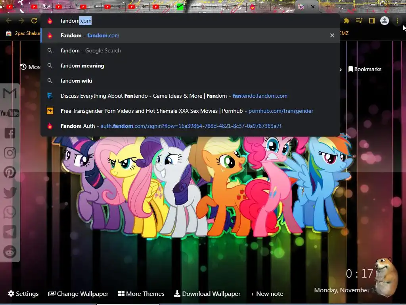Reload the page with the refresh icon
The height and width of the screenshot is (305, 406).
tap(34, 21)
